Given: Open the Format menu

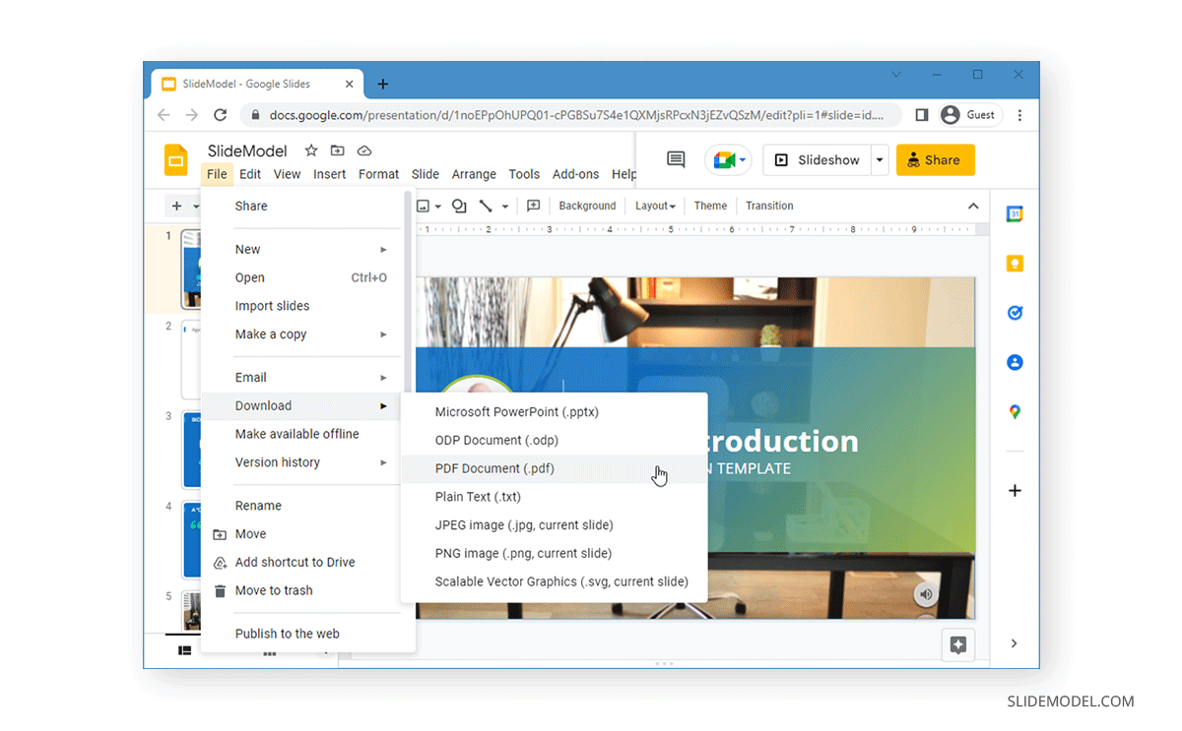Looking at the screenshot, I should 378,174.
